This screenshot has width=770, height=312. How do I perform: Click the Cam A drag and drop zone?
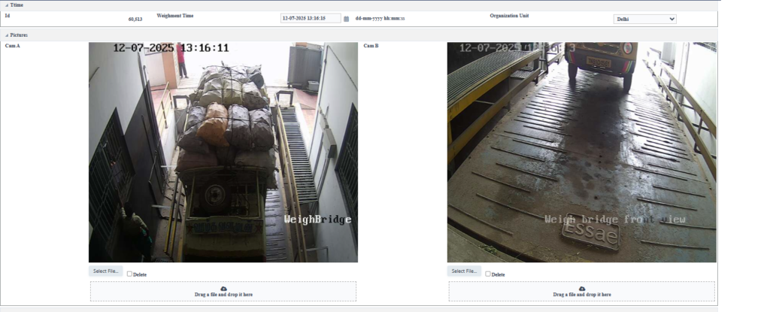click(x=223, y=295)
